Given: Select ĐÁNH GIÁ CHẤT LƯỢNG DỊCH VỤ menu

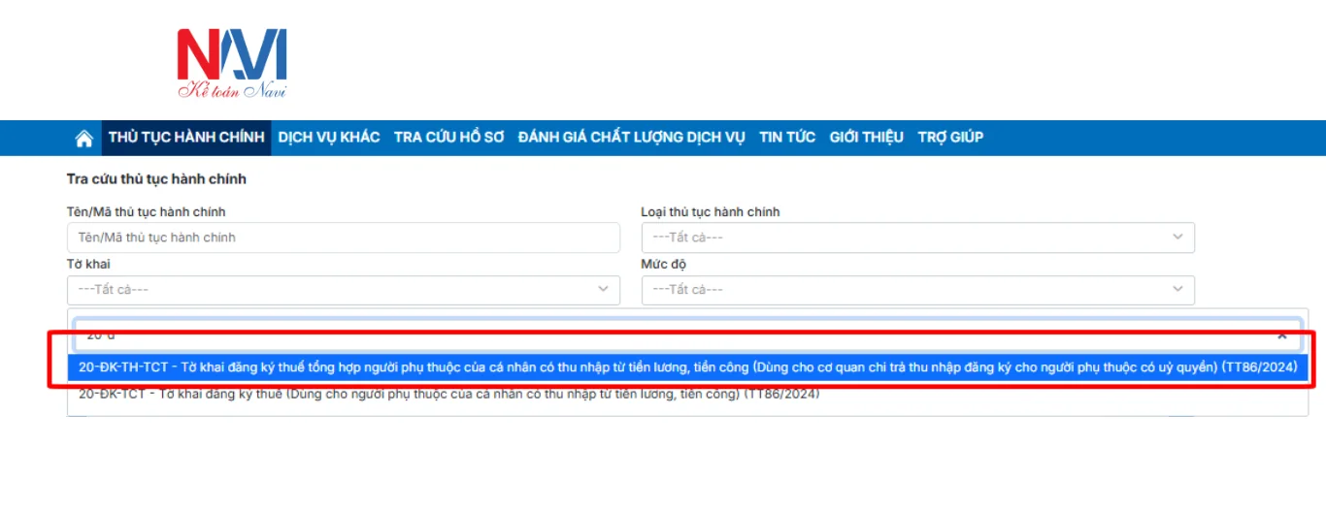Looking at the screenshot, I should pos(631,138).
